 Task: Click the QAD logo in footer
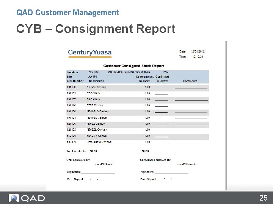pos(27,198)
